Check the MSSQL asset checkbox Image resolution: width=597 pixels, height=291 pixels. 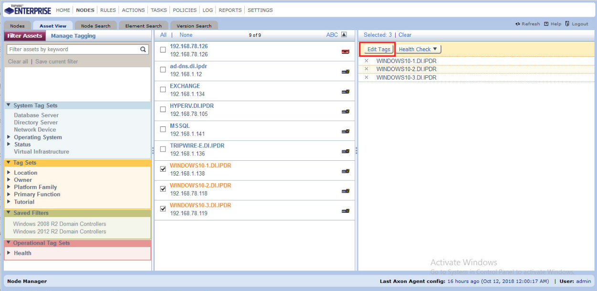pos(163,129)
